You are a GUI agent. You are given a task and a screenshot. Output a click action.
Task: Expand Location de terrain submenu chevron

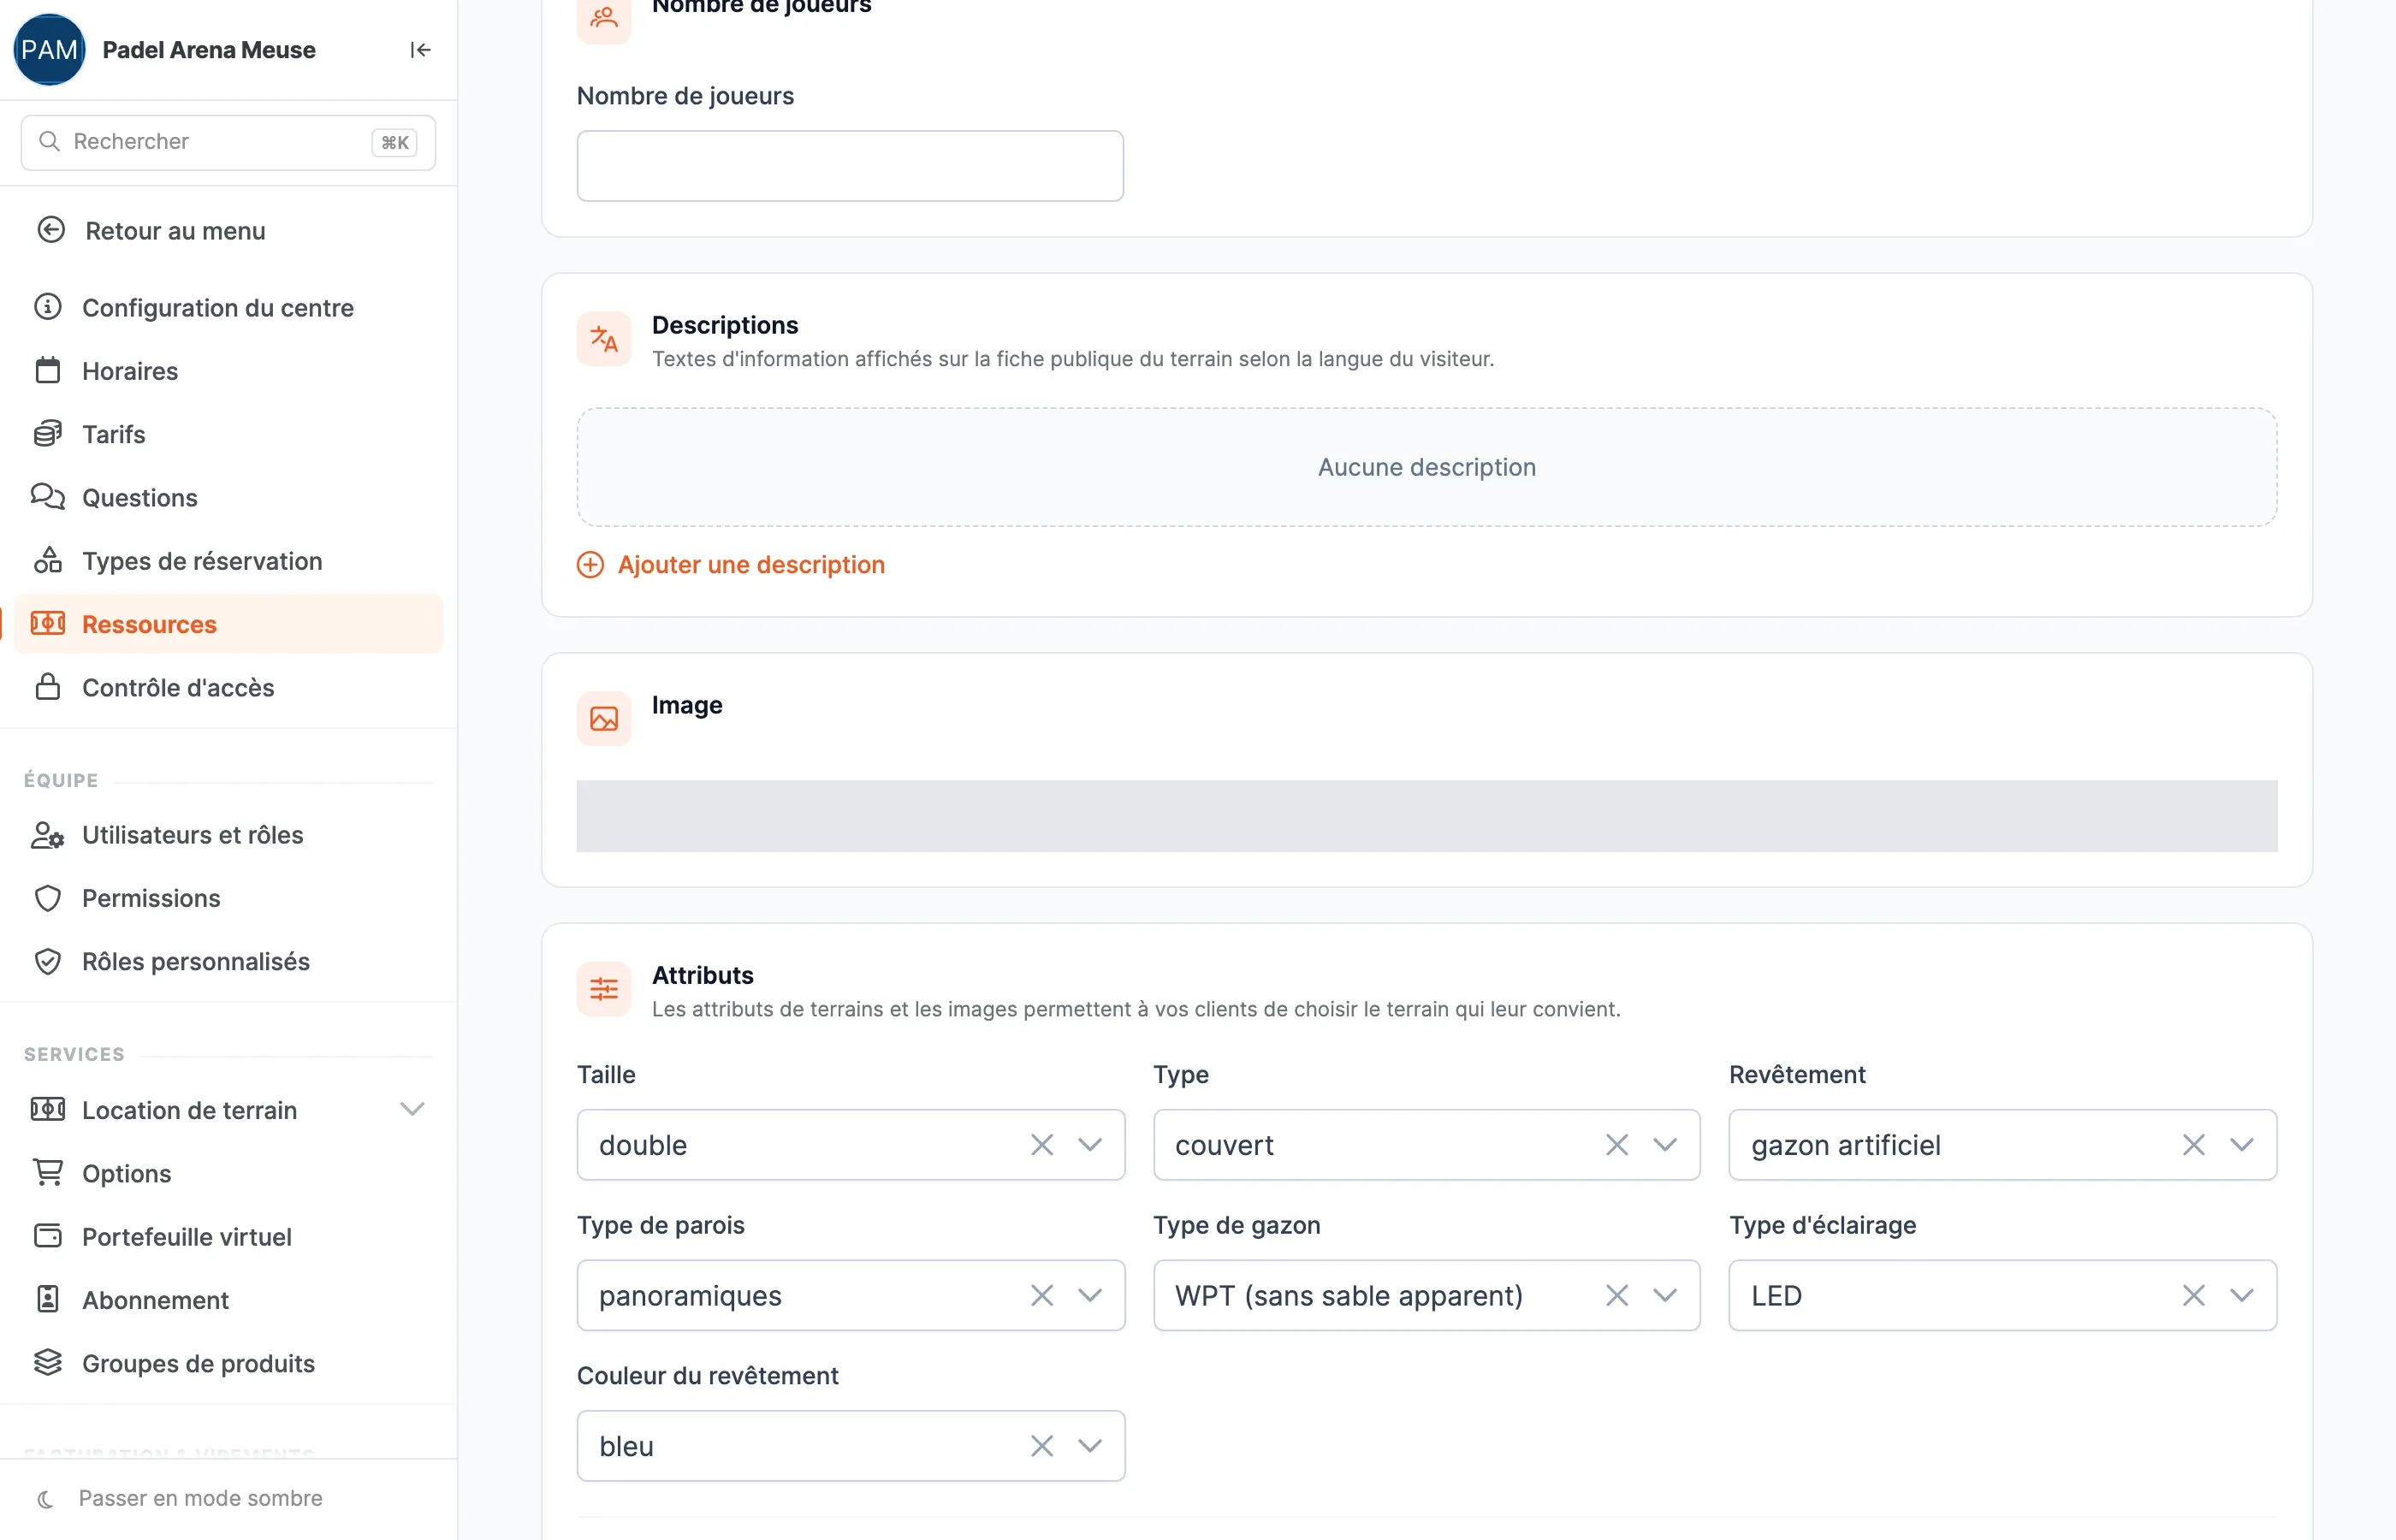412,1109
